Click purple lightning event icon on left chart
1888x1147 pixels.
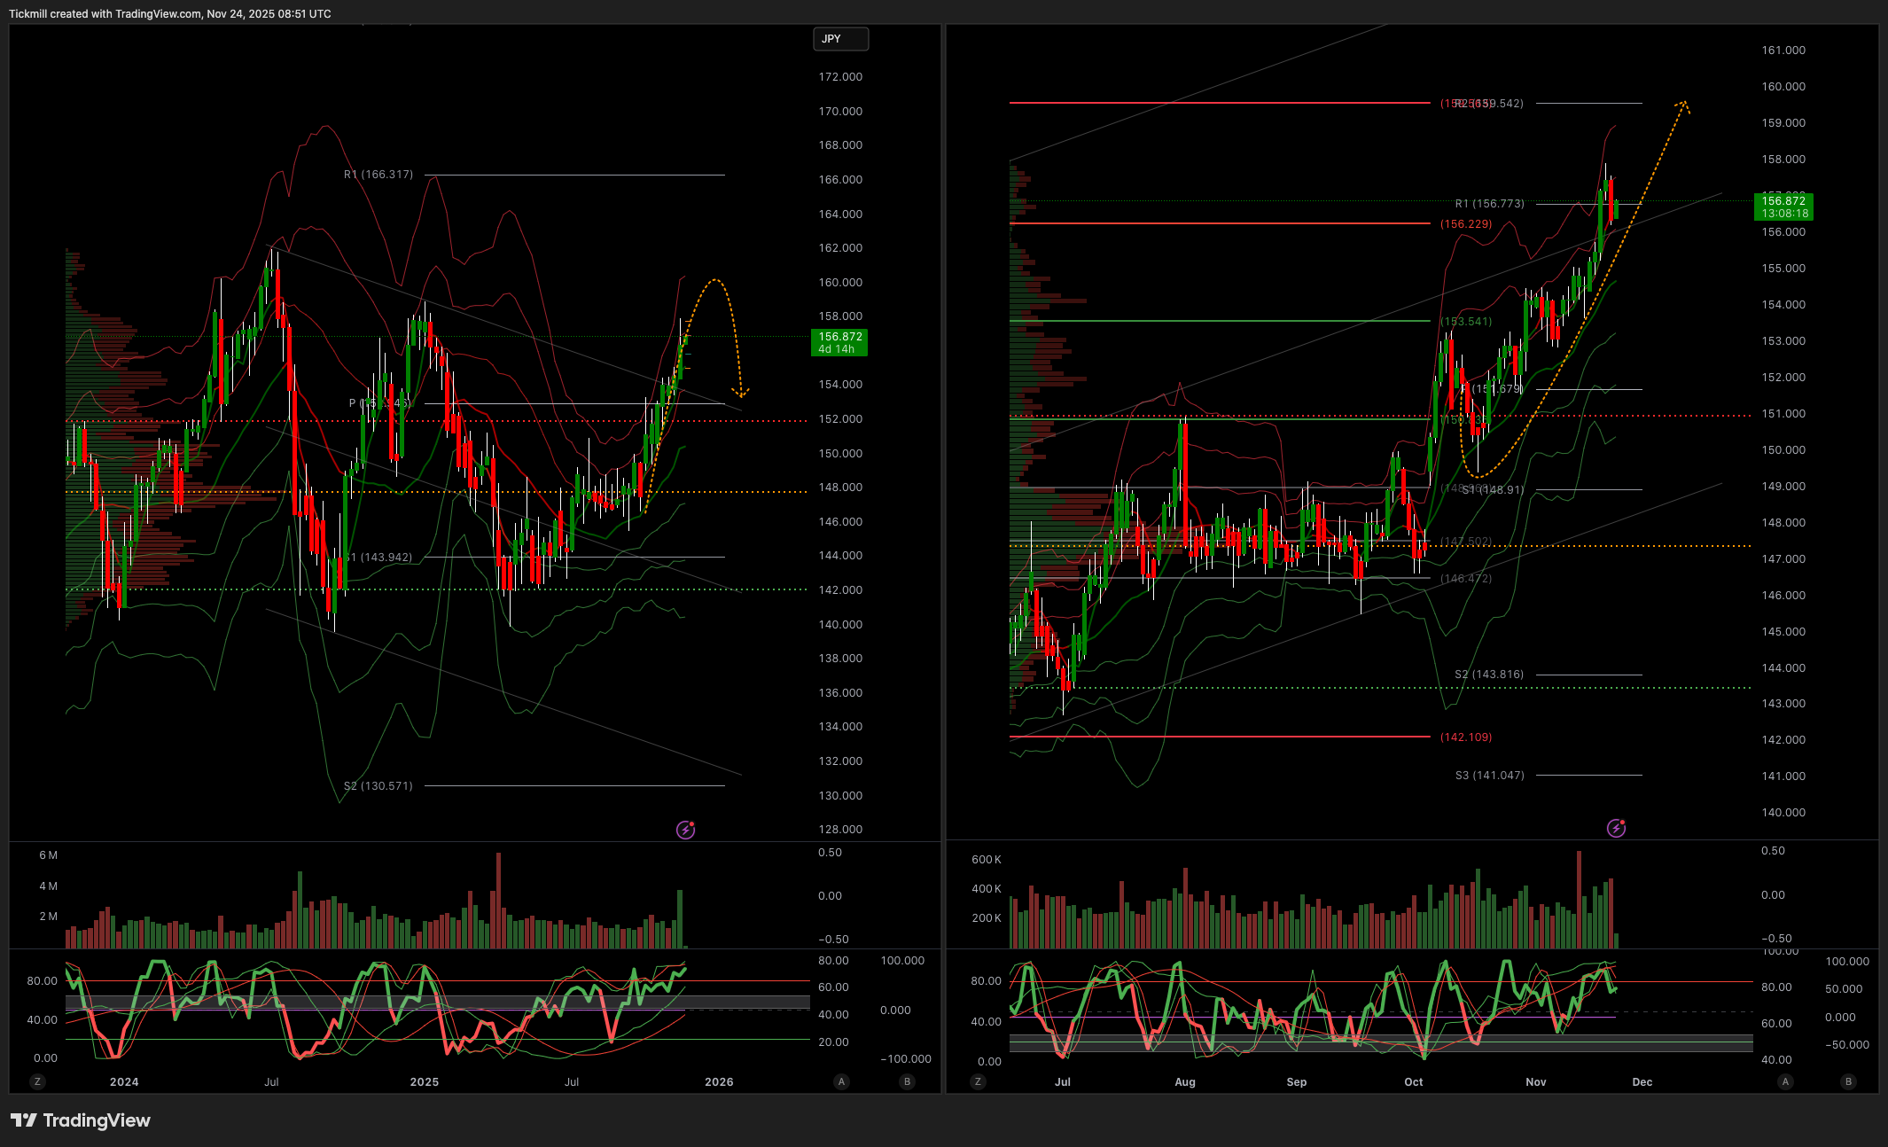(x=685, y=830)
